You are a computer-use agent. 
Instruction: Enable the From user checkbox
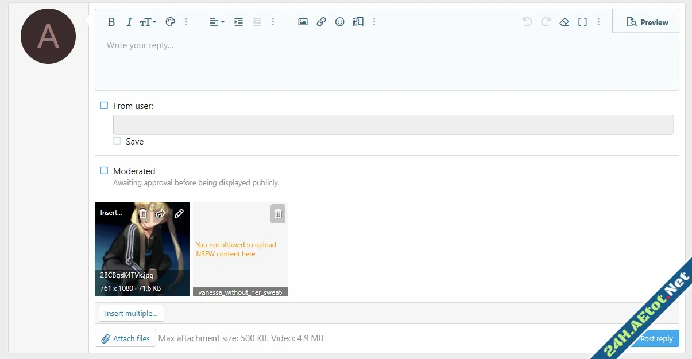[x=104, y=105]
